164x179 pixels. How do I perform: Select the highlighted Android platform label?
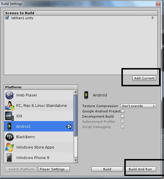[23, 126]
